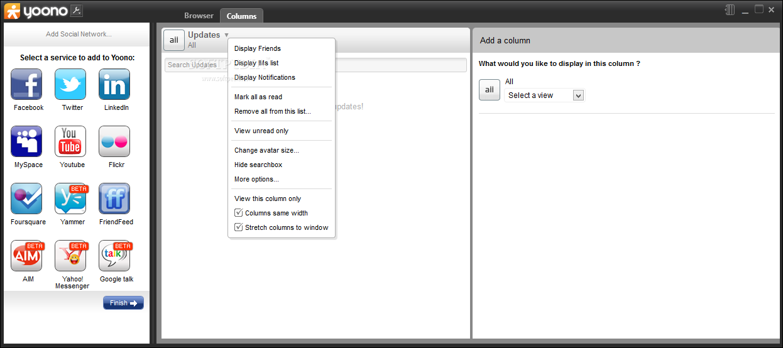This screenshot has width=783, height=348.
Task: Choose Display Friends from the menu
Action: click(258, 48)
